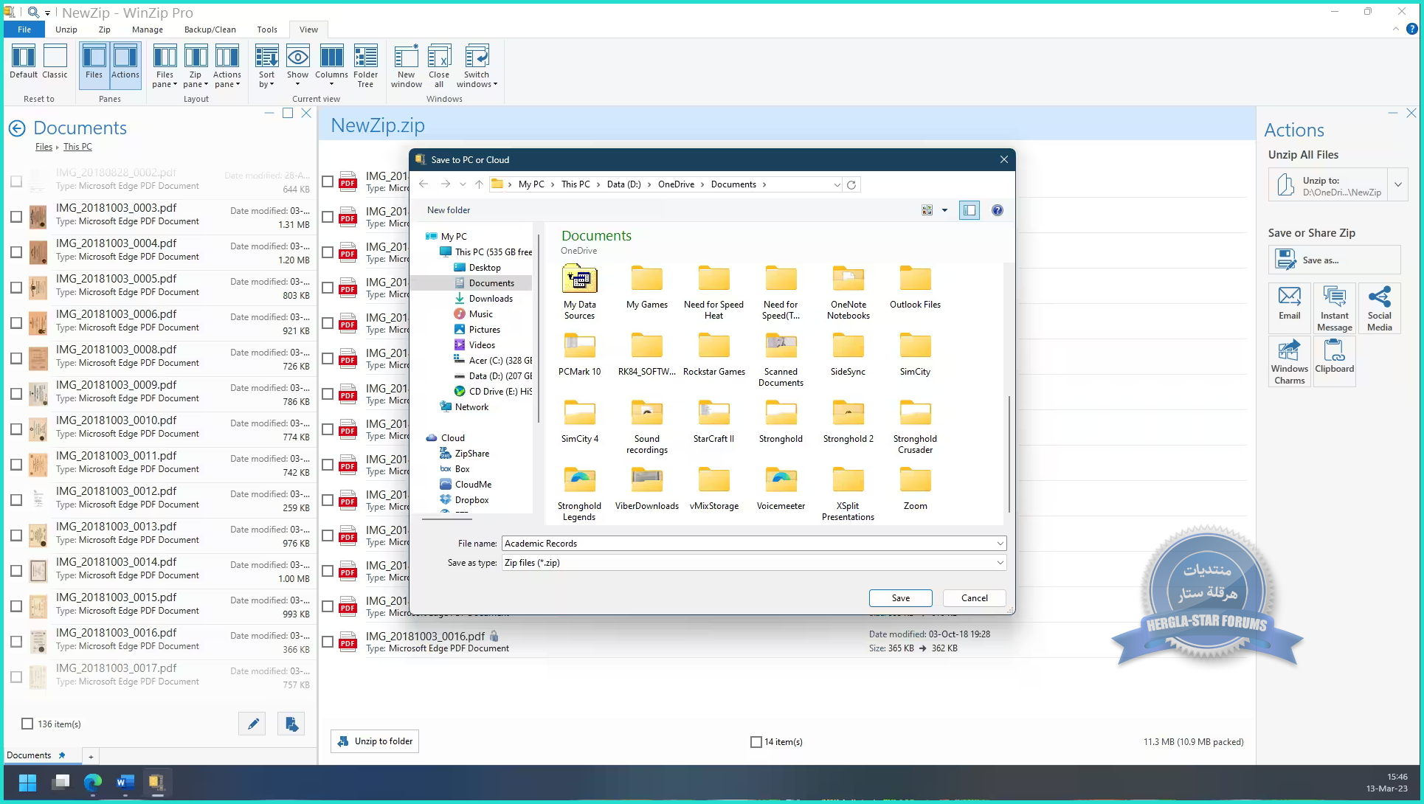Check the box for IMG_20181003_0005.pdf
Image resolution: width=1424 pixels, height=804 pixels.
click(16, 288)
